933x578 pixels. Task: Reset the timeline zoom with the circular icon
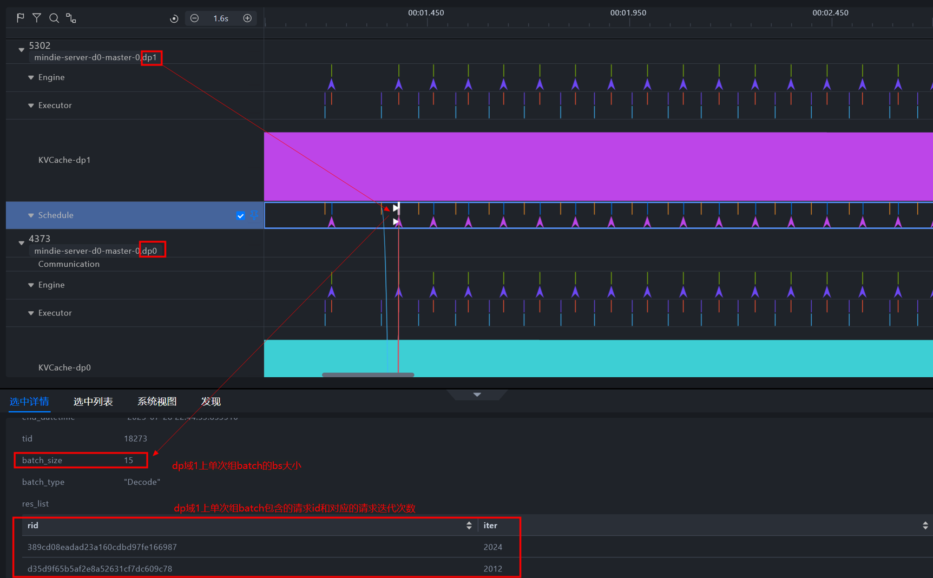(174, 18)
